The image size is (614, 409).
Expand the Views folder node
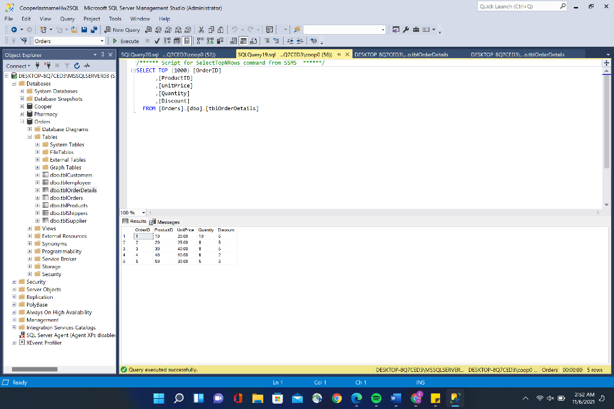[30, 229]
